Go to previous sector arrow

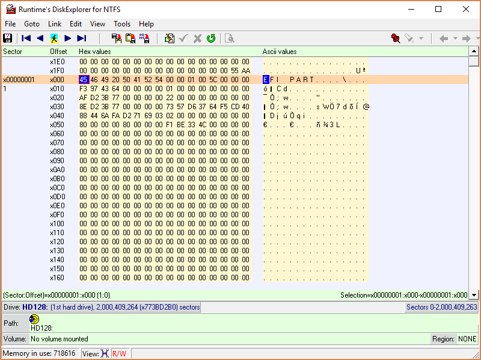[40, 38]
